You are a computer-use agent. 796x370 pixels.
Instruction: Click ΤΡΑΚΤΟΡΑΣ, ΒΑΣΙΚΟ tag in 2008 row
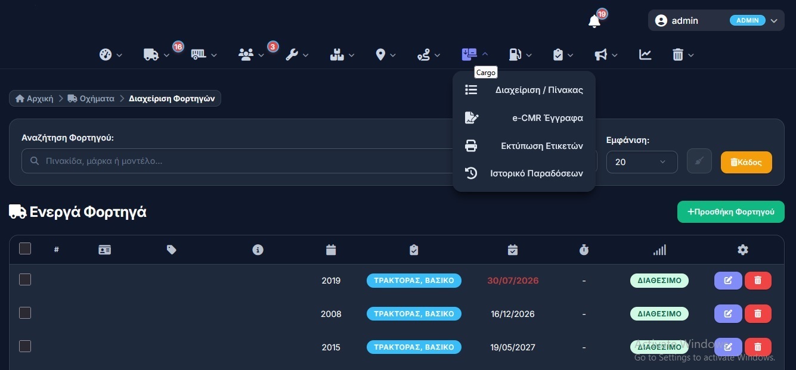click(414, 314)
